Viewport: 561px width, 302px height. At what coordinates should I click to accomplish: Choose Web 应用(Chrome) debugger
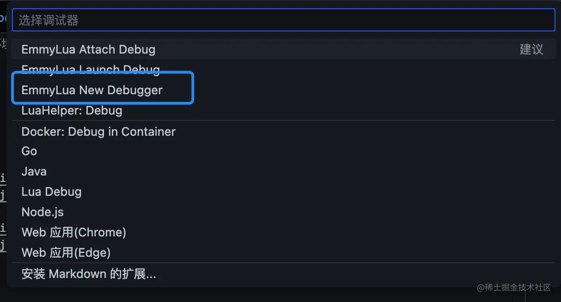(73, 232)
